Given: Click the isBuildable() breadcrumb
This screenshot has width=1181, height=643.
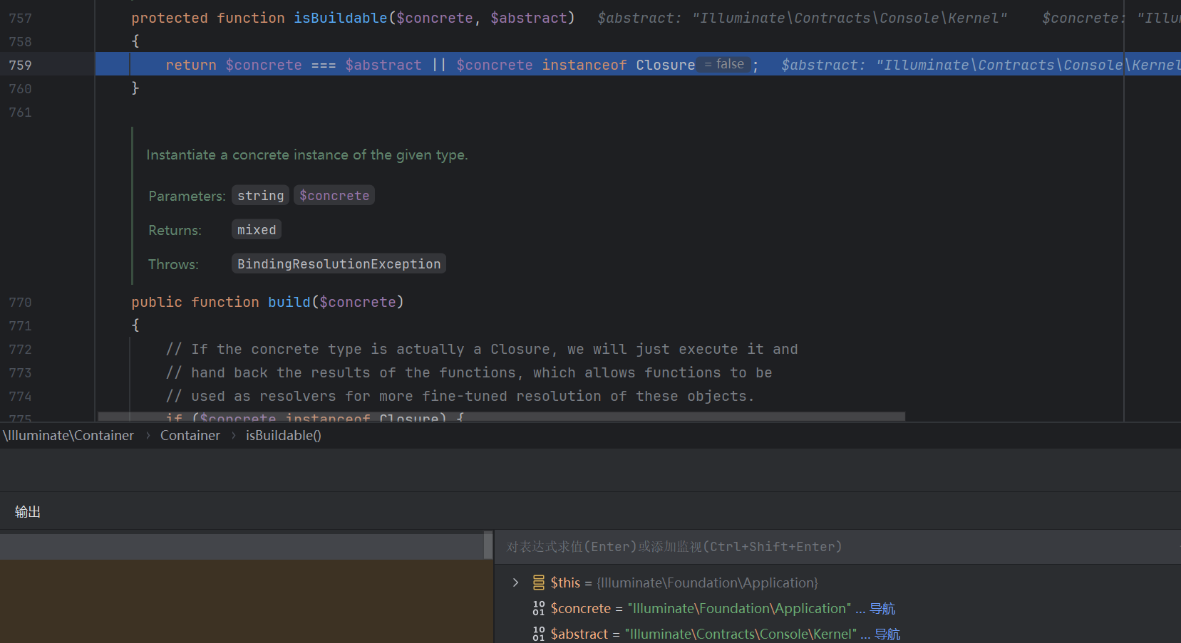Looking at the screenshot, I should click(x=283, y=436).
